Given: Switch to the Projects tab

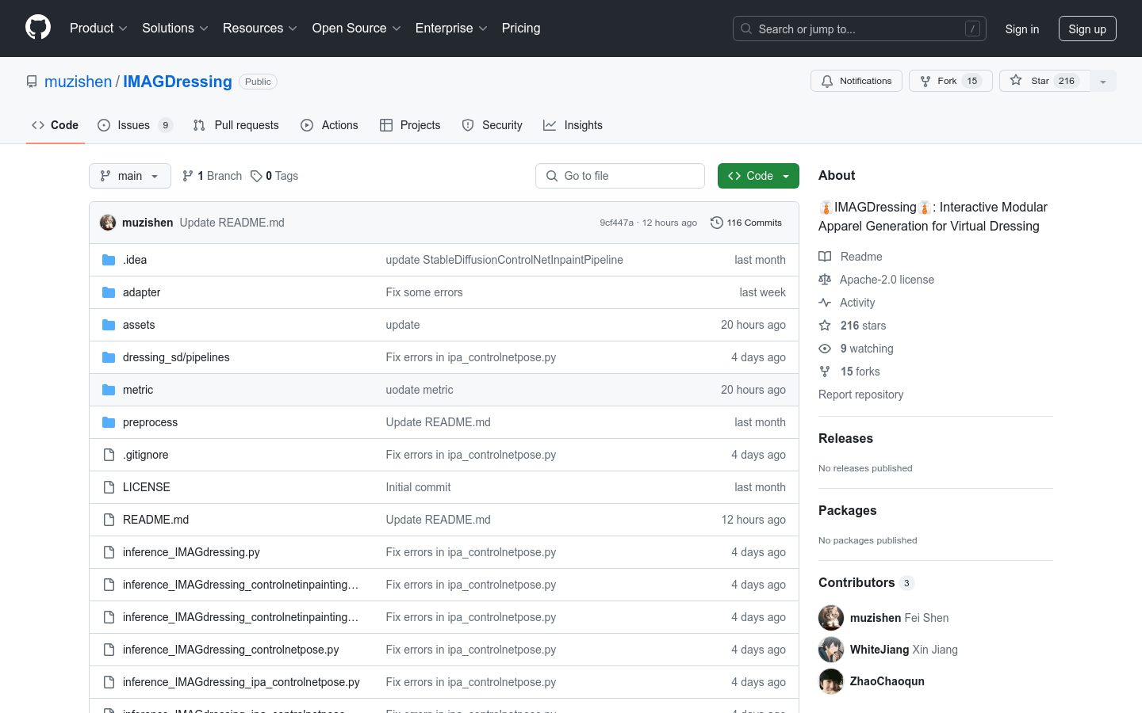Looking at the screenshot, I should pos(410,125).
